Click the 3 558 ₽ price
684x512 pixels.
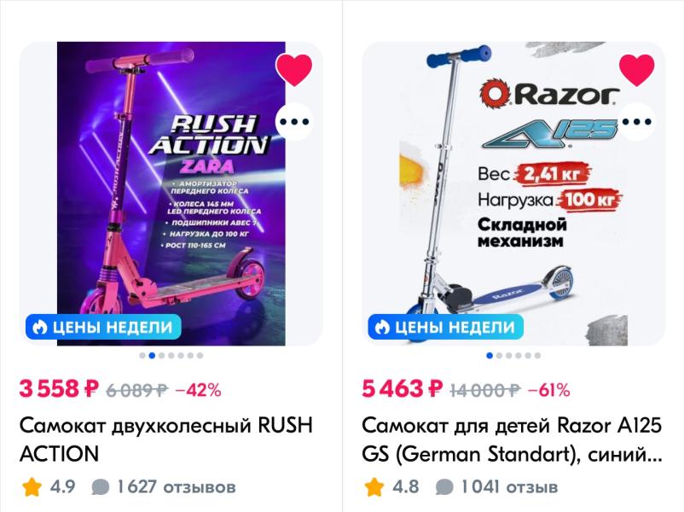pos(60,390)
